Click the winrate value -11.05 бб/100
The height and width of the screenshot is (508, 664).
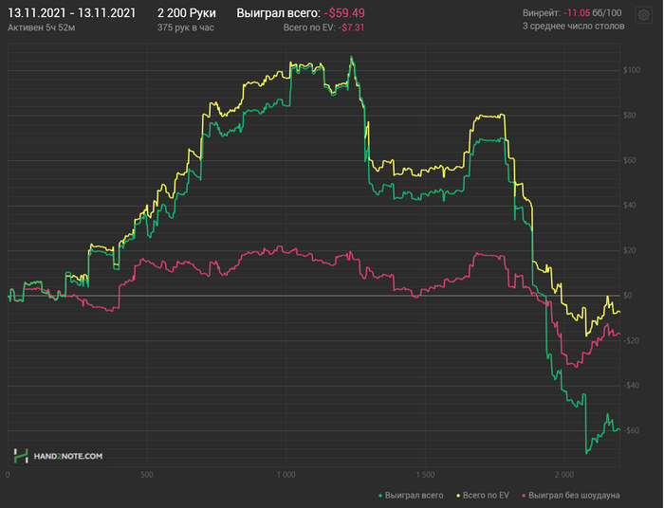(592, 13)
